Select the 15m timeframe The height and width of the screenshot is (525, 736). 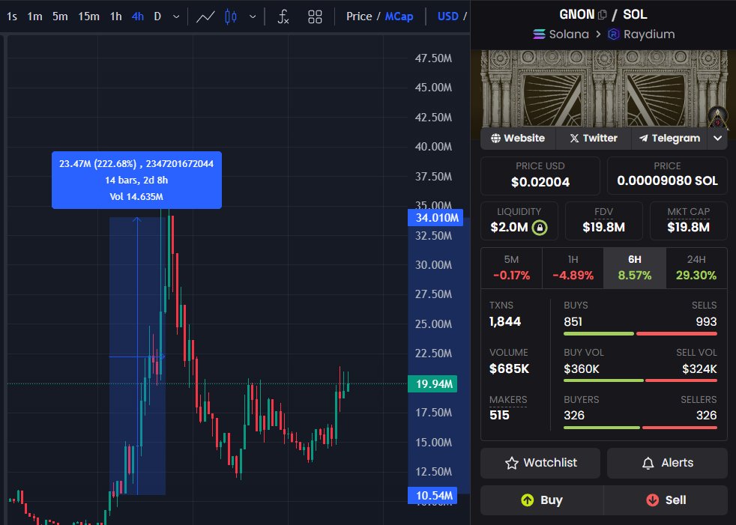[x=88, y=16]
